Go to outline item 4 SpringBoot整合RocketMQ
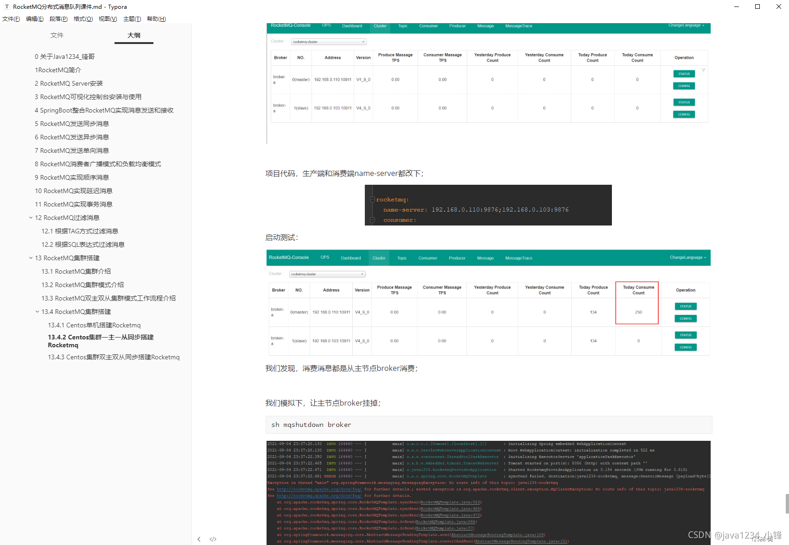The width and height of the screenshot is (789, 545). coord(104,110)
